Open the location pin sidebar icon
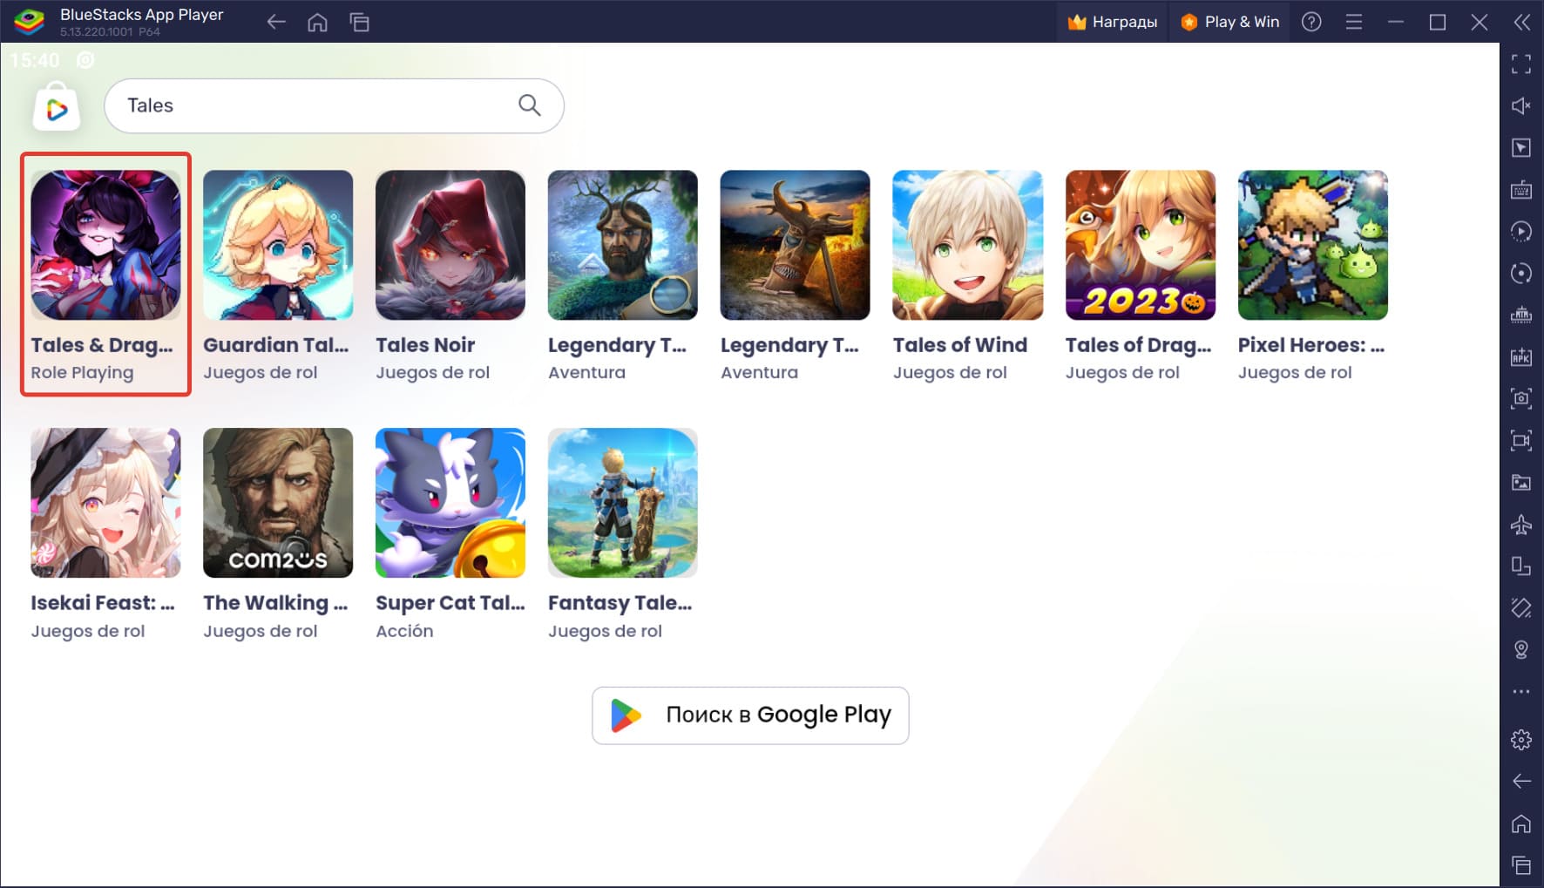This screenshot has height=888, width=1544. point(1521,649)
